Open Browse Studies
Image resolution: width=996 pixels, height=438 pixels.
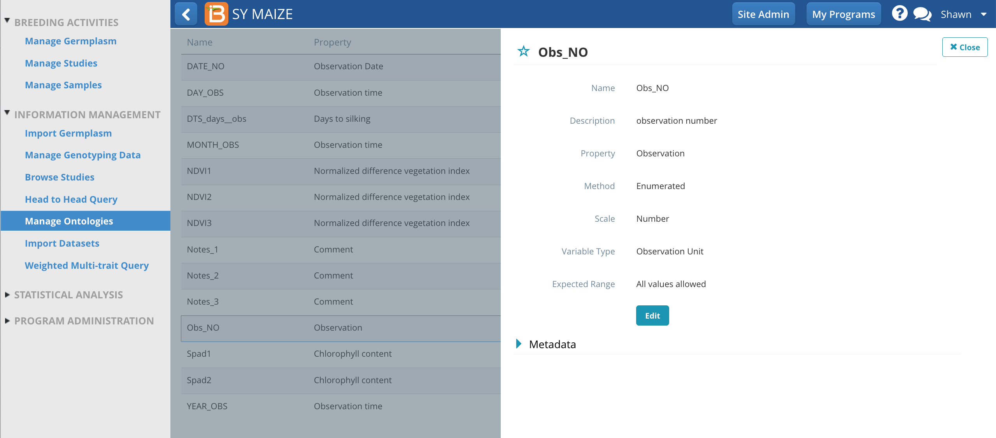point(60,177)
